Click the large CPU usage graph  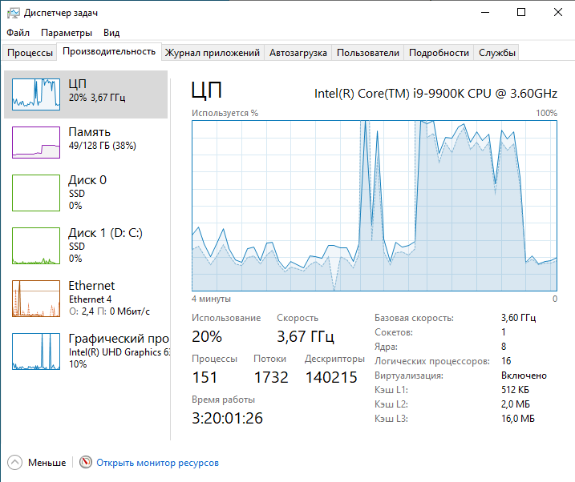(x=374, y=205)
